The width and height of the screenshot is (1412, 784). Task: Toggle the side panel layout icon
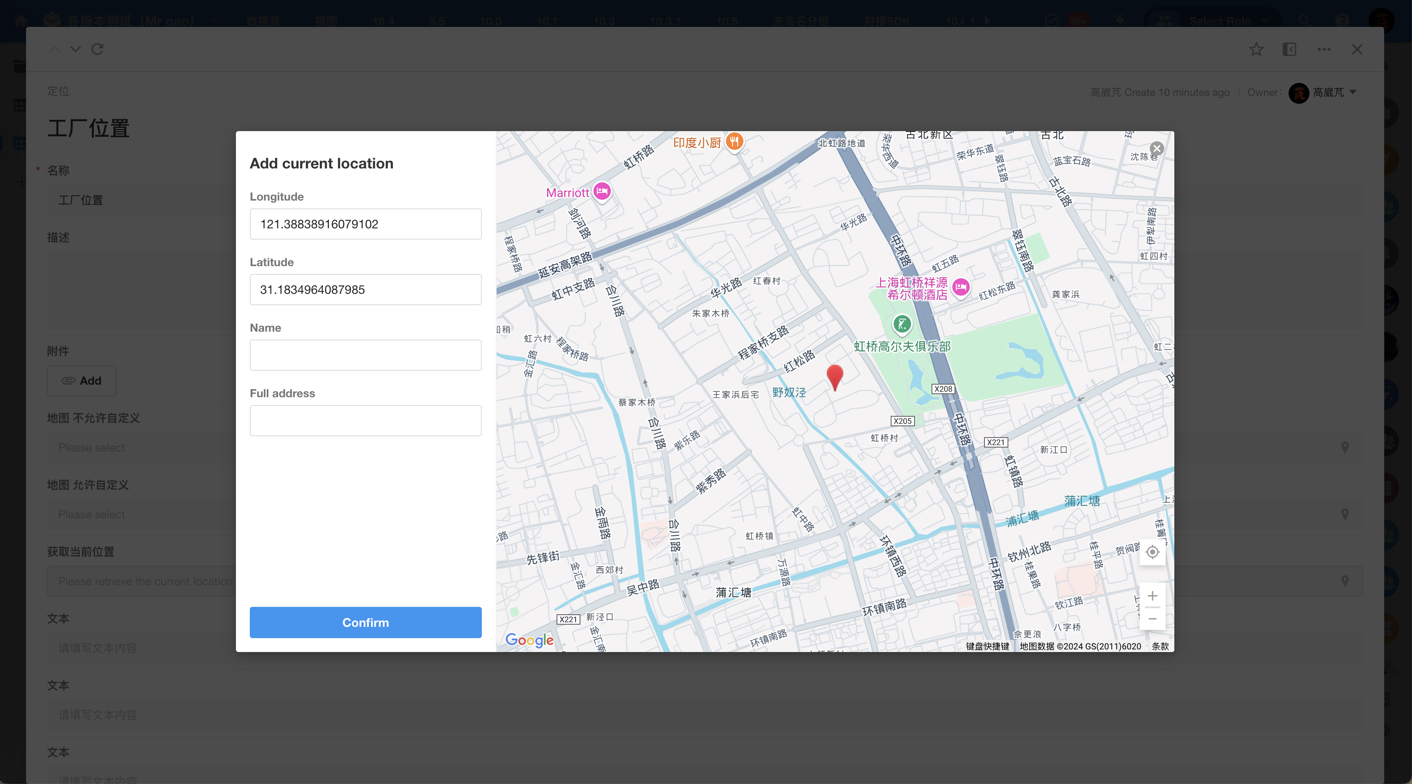(1290, 49)
